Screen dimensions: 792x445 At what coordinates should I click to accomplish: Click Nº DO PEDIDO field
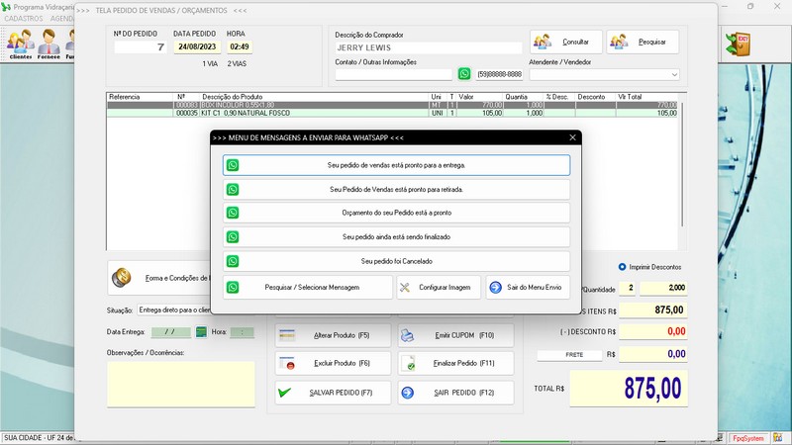(x=141, y=46)
